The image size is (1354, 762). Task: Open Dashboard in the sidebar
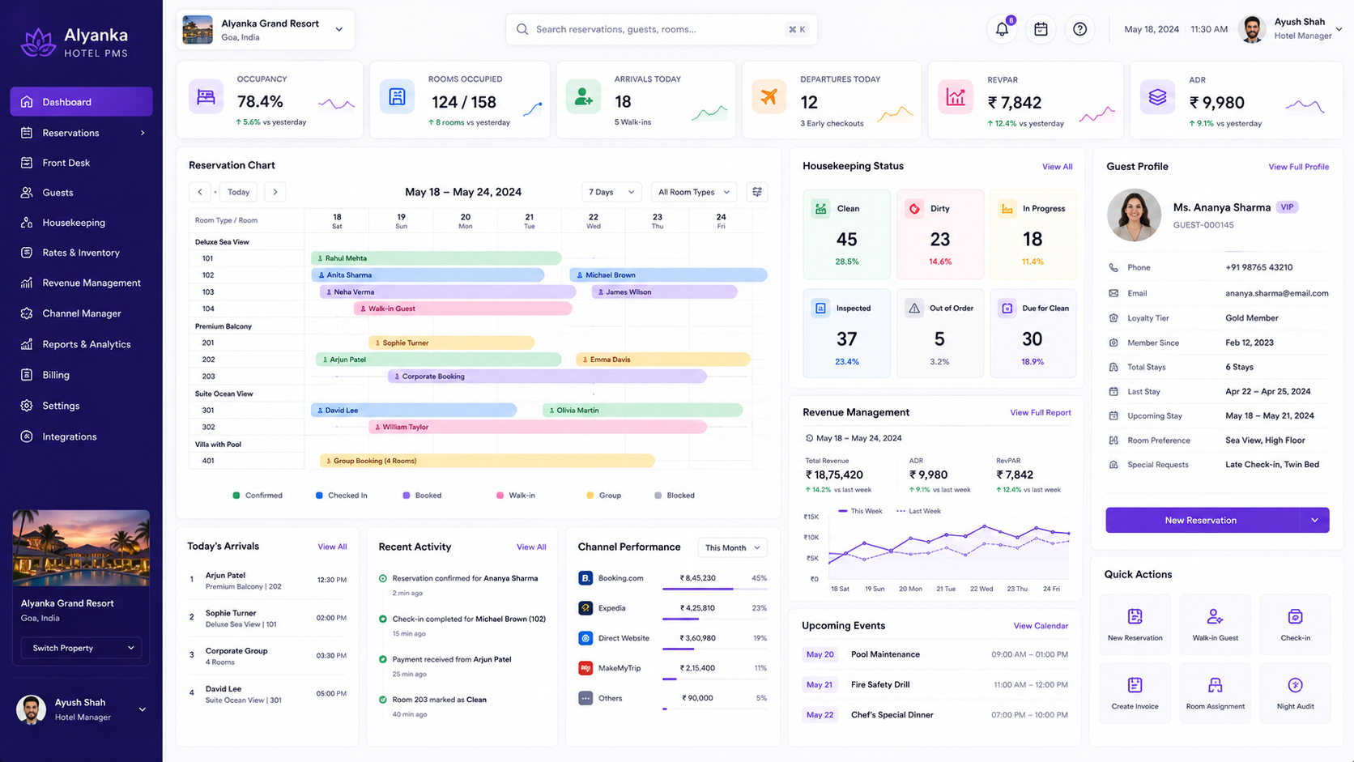(x=82, y=102)
